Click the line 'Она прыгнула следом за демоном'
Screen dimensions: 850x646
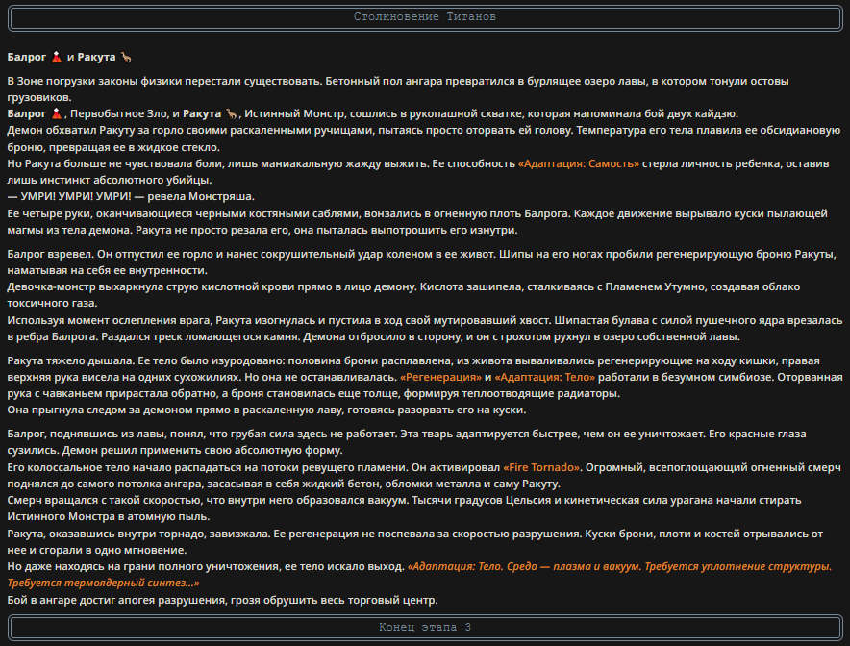point(266,410)
